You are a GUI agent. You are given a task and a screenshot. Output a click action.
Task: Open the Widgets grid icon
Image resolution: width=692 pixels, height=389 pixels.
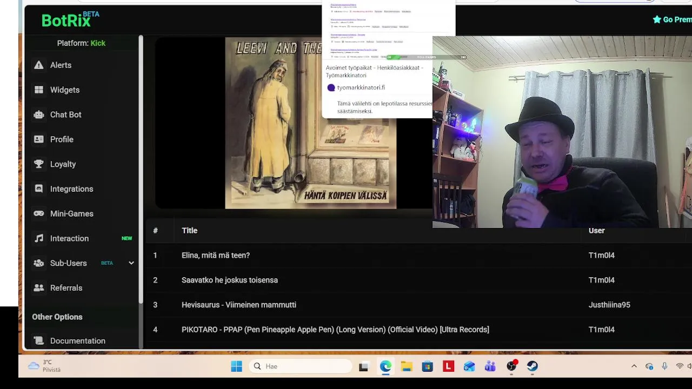click(39, 90)
